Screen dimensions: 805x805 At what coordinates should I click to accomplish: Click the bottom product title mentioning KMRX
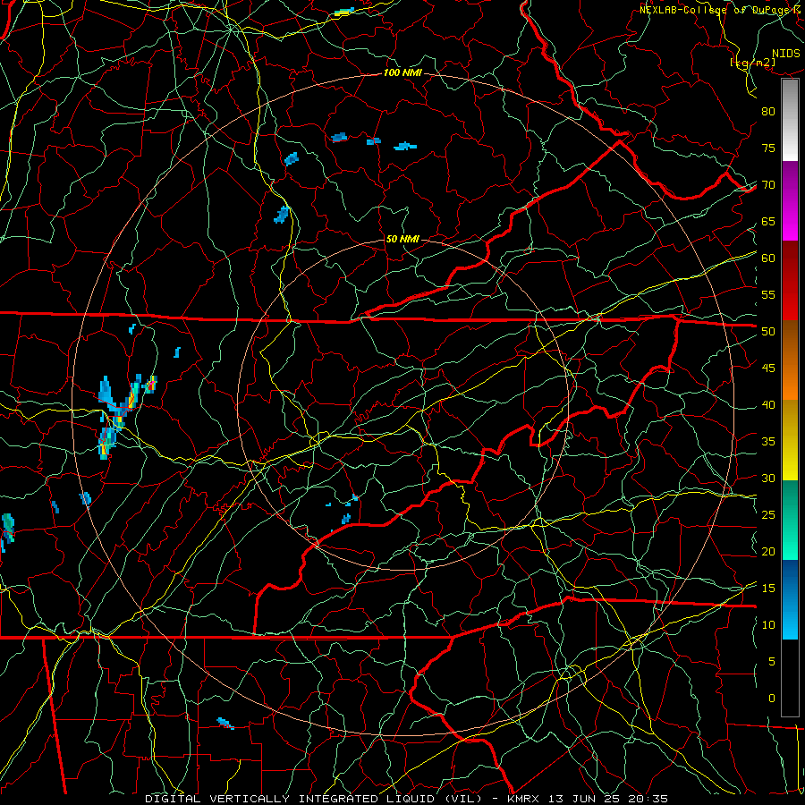click(407, 799)
